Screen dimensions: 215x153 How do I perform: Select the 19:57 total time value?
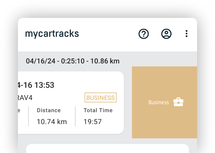pos(93,122)
